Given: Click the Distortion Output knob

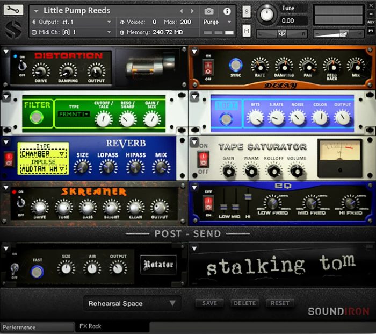Looking at the screenshot, I should 96,70.
